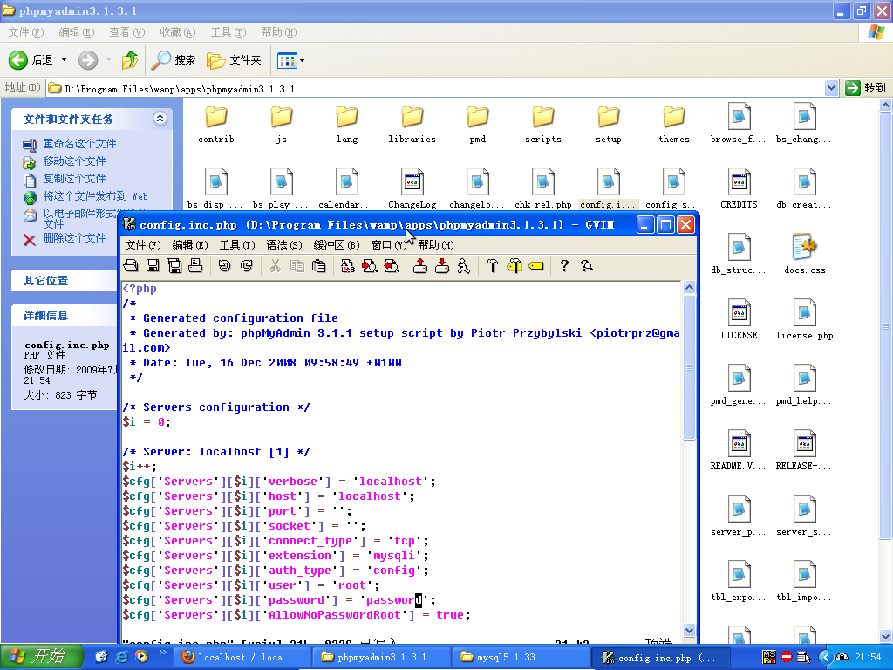Copy selection using the GVIM toolbar copy icon
Image resolution: width=893 pixels, height=670 pixels.
coord(297,266)
